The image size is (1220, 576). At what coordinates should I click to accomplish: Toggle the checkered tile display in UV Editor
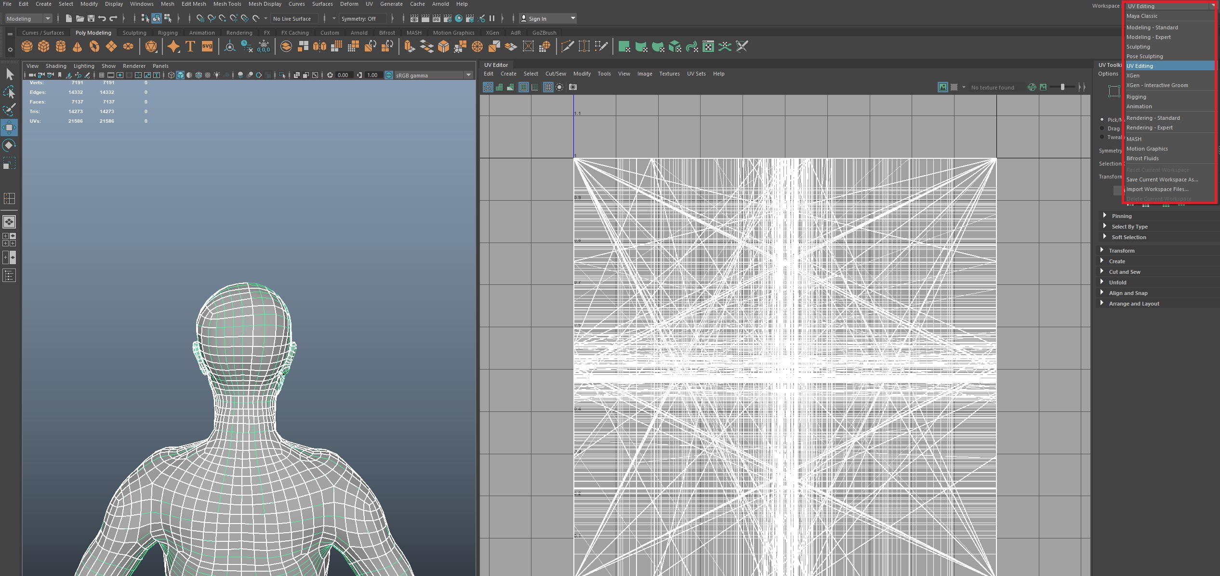(954, 87)
